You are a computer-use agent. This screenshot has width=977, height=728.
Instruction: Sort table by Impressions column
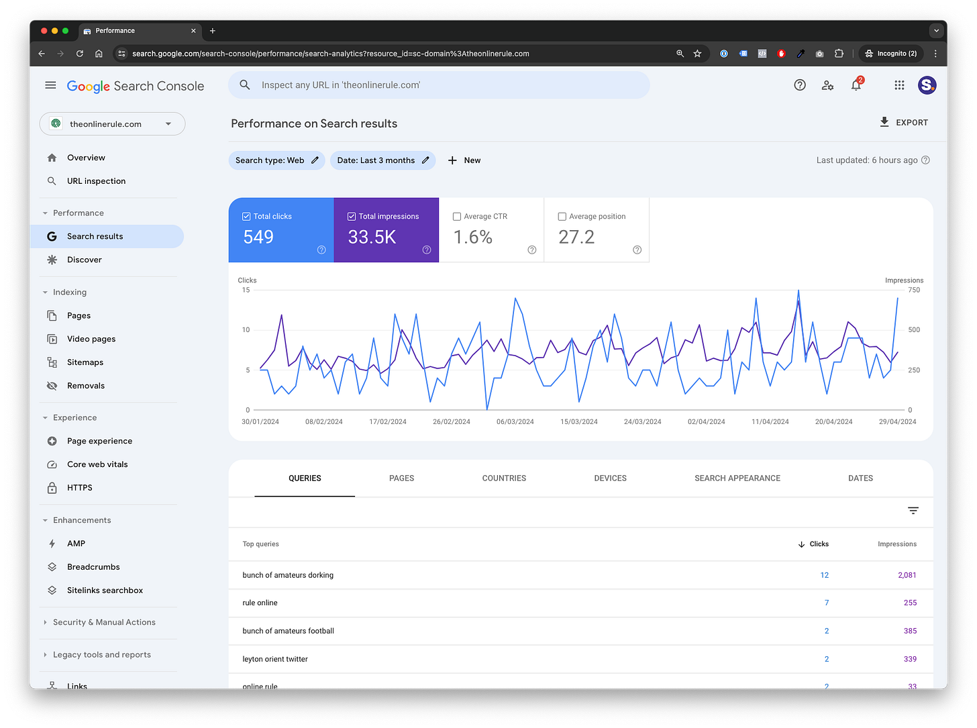(897, 544)
